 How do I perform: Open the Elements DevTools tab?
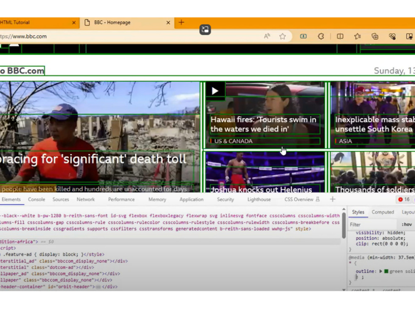click(11, 199)
